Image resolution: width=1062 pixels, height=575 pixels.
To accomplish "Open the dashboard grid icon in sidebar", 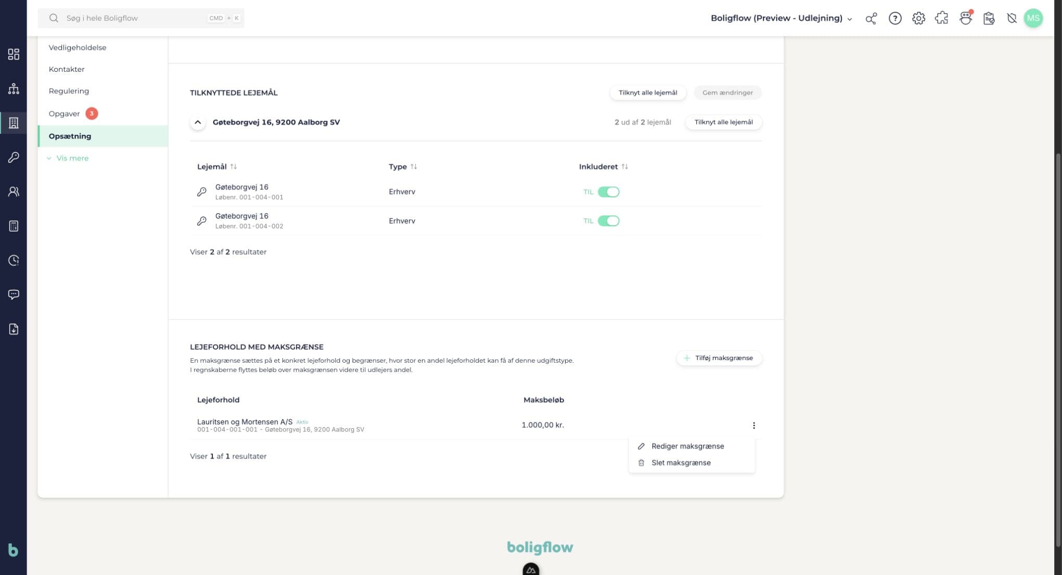I will coord(14,54).
